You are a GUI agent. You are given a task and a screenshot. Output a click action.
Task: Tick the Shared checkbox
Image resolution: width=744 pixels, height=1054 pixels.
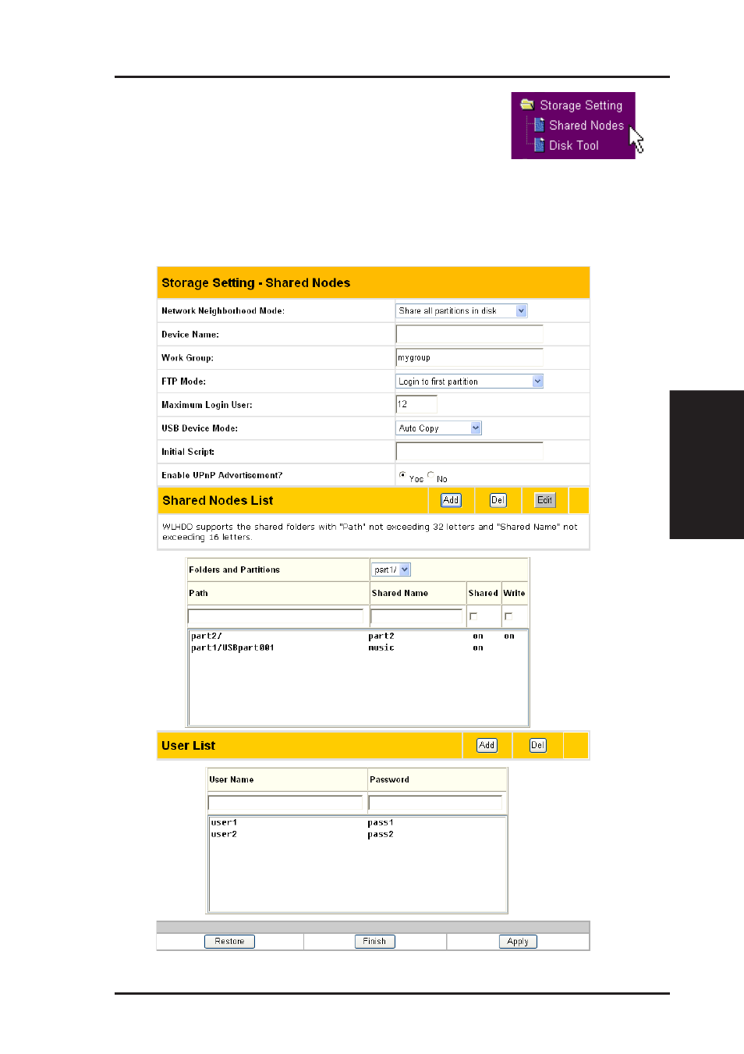[x=473, y=616]
